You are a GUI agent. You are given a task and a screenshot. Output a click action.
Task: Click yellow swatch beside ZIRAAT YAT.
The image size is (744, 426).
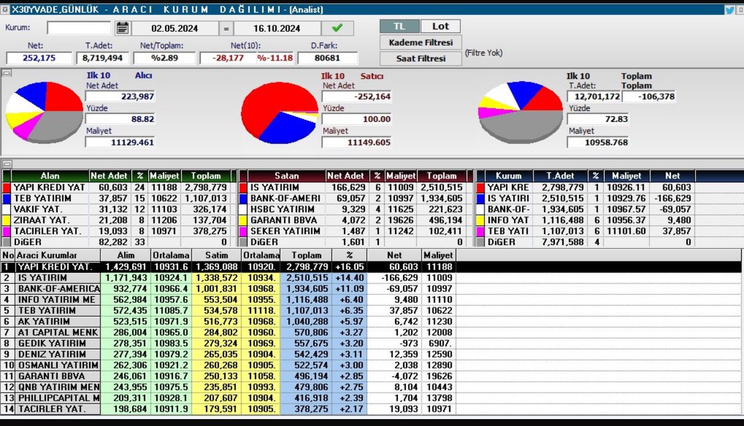[6, 220]
